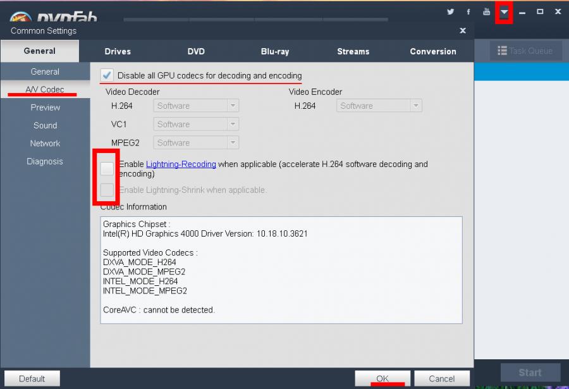The width and height of the screenshot is (569, 389).
Task: Enable Lightning-Shrink checkbox
Action: pos(107,190)
